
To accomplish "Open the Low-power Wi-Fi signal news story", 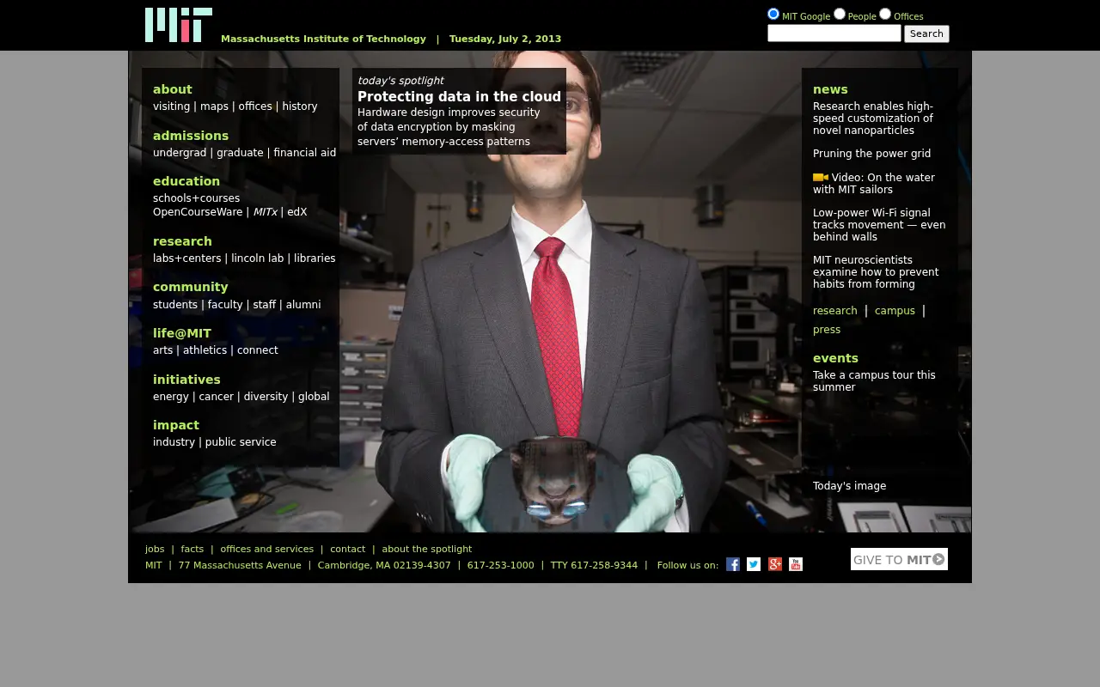I will [879, 225].
